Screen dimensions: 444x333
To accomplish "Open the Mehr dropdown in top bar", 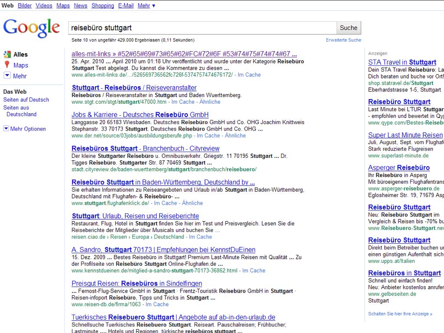I will (146, 6).
